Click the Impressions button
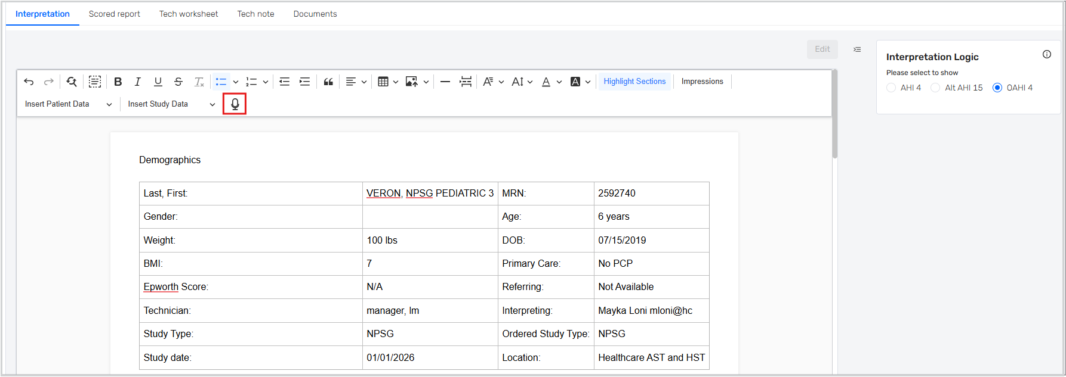The width and height of the screenshot is (1066, 377). click(x=702, y=82)
